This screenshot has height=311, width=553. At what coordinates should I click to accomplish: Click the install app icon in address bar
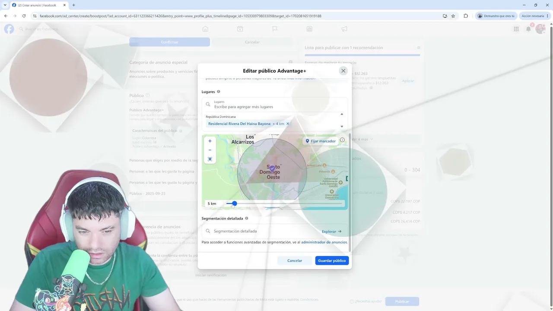click(445, 16)
